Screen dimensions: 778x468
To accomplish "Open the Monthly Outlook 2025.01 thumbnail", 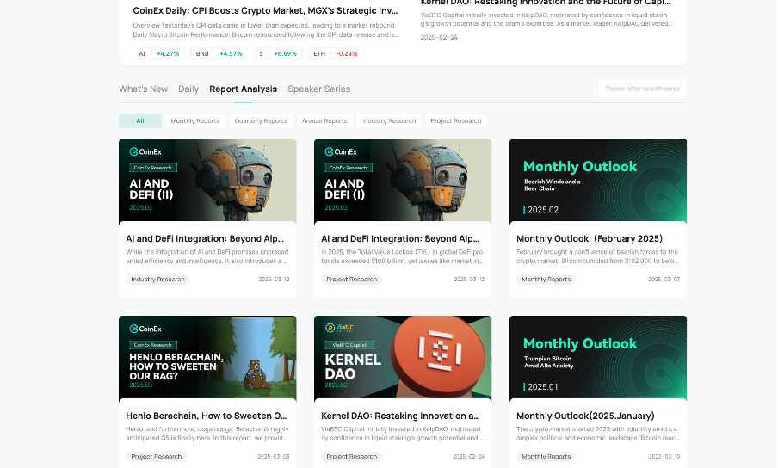I will tap(598, 358).
